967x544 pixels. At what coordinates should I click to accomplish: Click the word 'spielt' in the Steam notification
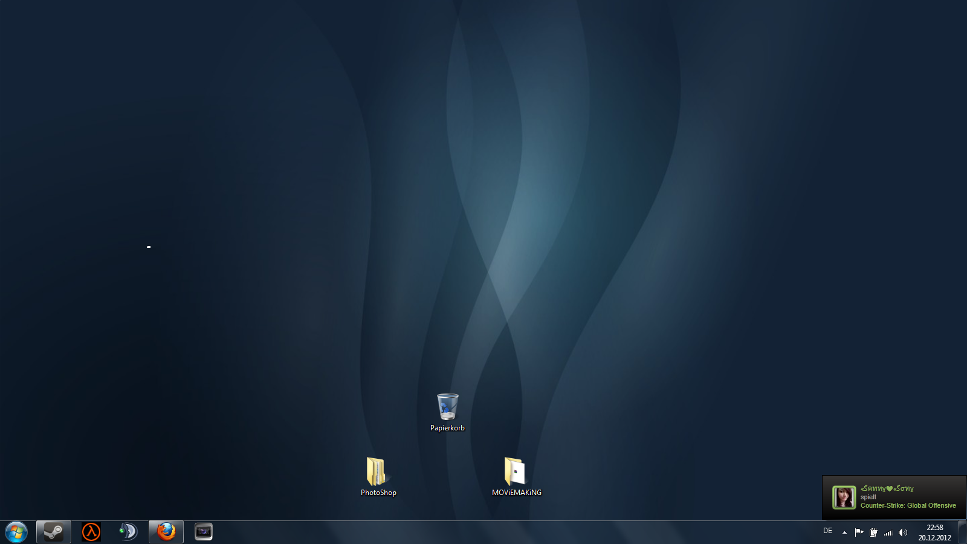(868, 497)
